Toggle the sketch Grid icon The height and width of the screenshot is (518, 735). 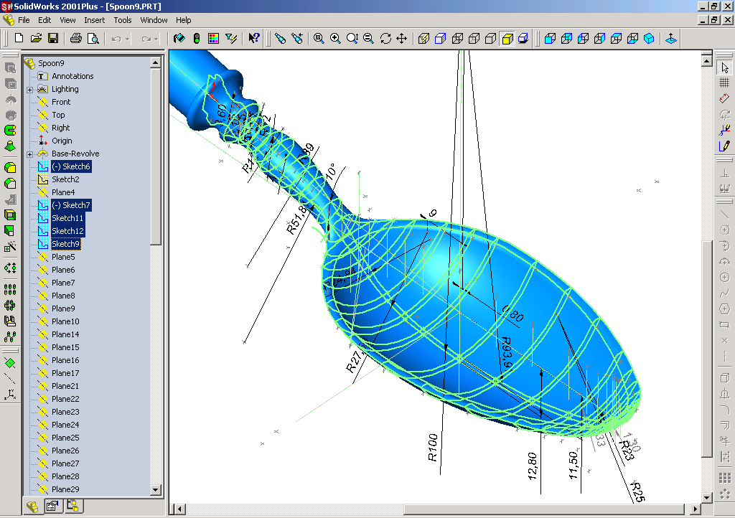(x=724, y=83)
